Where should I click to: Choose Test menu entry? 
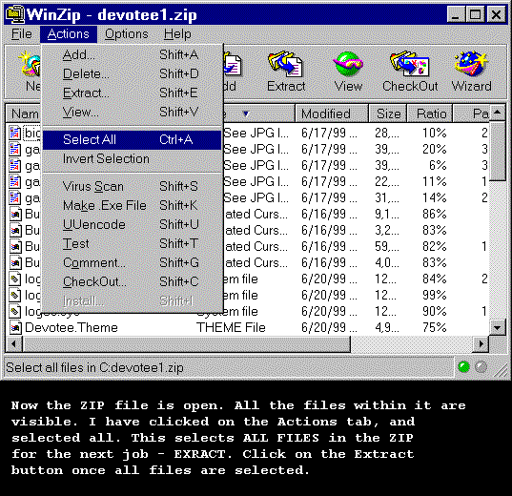point(133,244)
